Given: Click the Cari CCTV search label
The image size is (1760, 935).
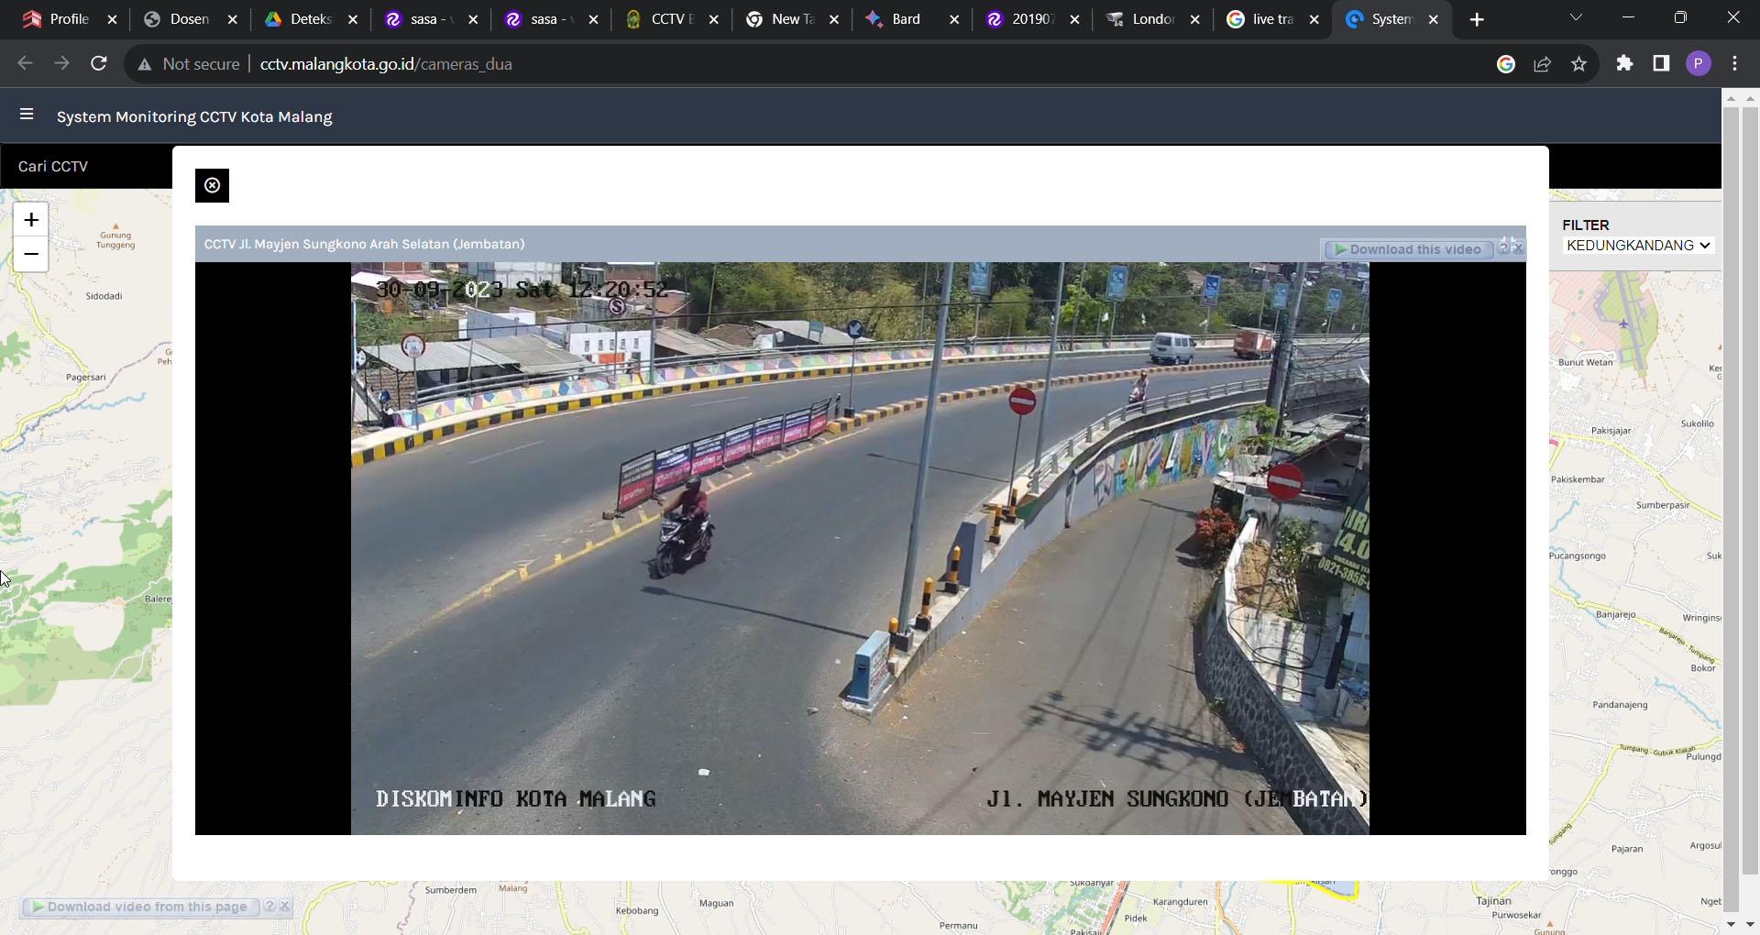Looking at the screenshot, I should (x=53, y=166).
